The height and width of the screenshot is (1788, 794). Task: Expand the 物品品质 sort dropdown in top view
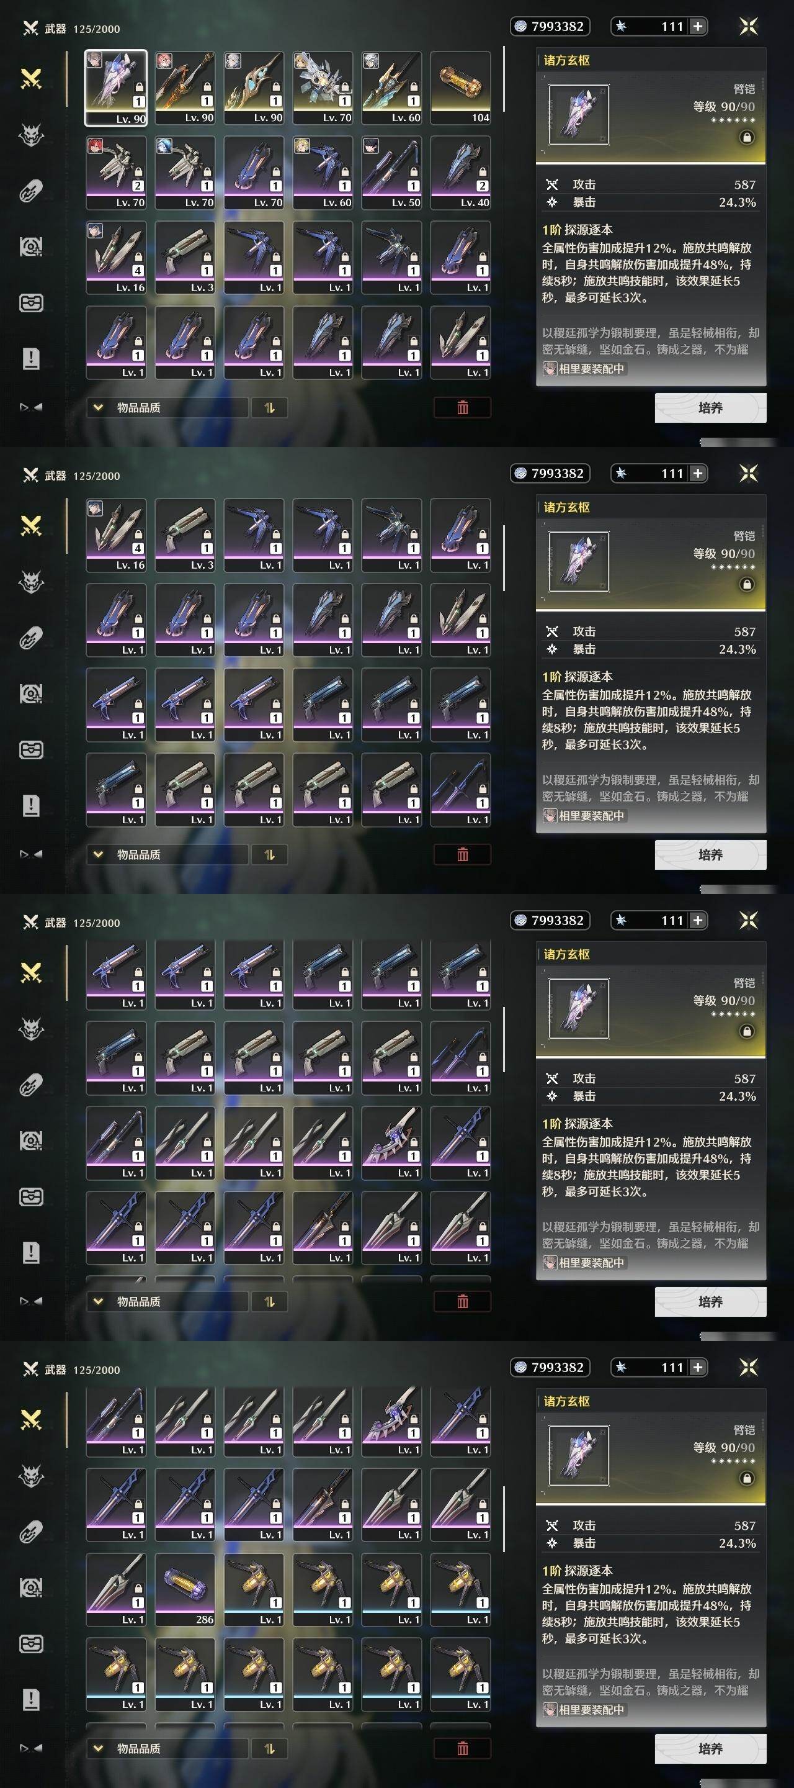[x=167, y=407]
